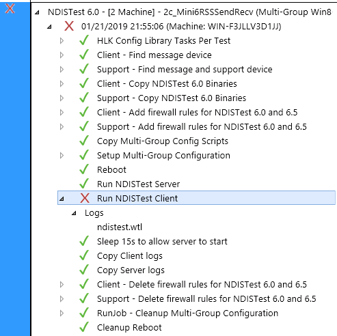337x336 pixels.
Task: Click checkmark beside Support - Delete firewall rules
Action: point(84,298)
